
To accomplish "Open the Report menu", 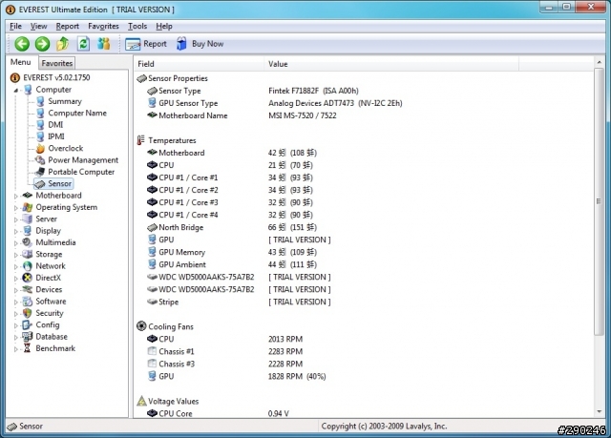I will (x=68, y=26).
